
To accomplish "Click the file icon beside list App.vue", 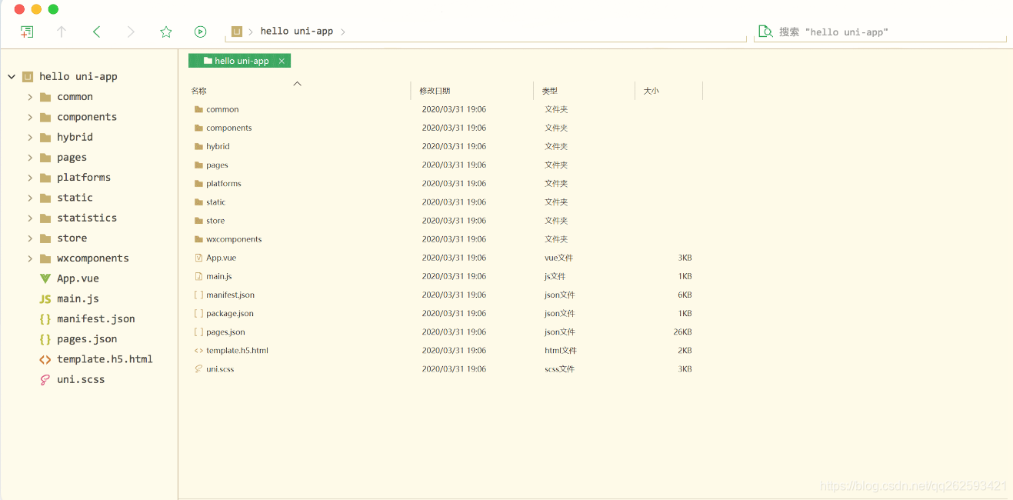I will tap(198, 258).
